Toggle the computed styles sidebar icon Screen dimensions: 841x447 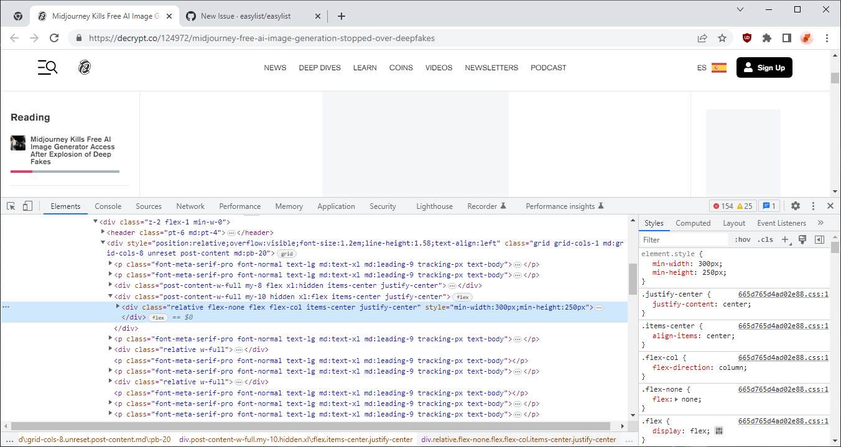click(819, 239)
